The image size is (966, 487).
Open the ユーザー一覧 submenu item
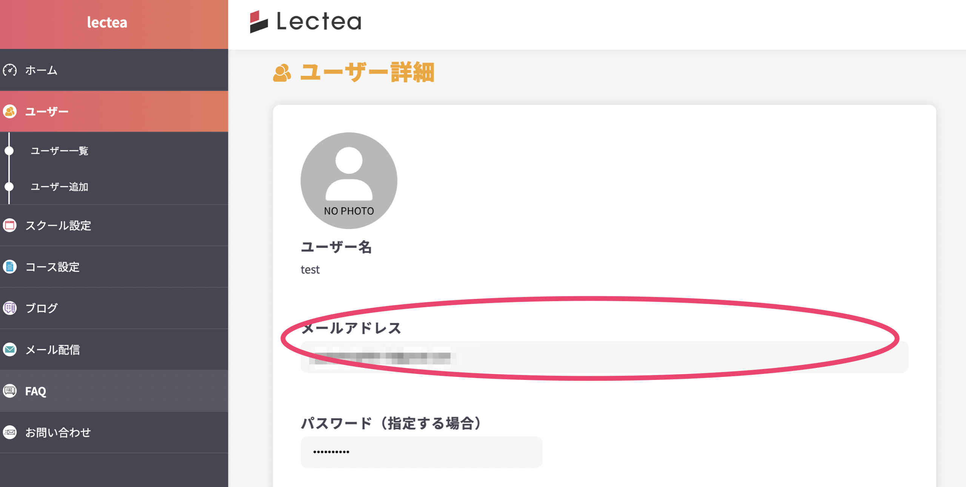(59, 151)
